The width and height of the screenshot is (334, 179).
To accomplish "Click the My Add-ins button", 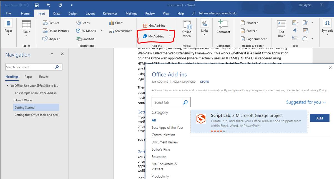I will click(154, 36).
